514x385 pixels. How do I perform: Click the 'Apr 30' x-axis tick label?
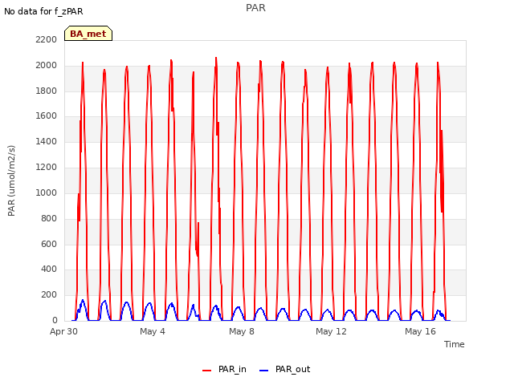pyautogui.click(x=63, y=331)
